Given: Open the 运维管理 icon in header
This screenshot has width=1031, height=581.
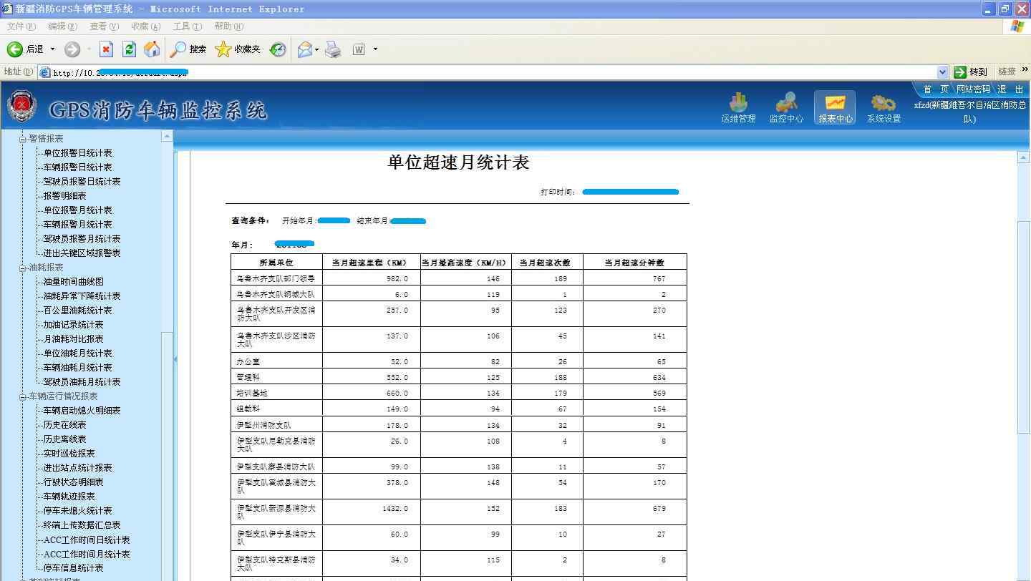Looking at the screenshot, I should tap(737, 107).
